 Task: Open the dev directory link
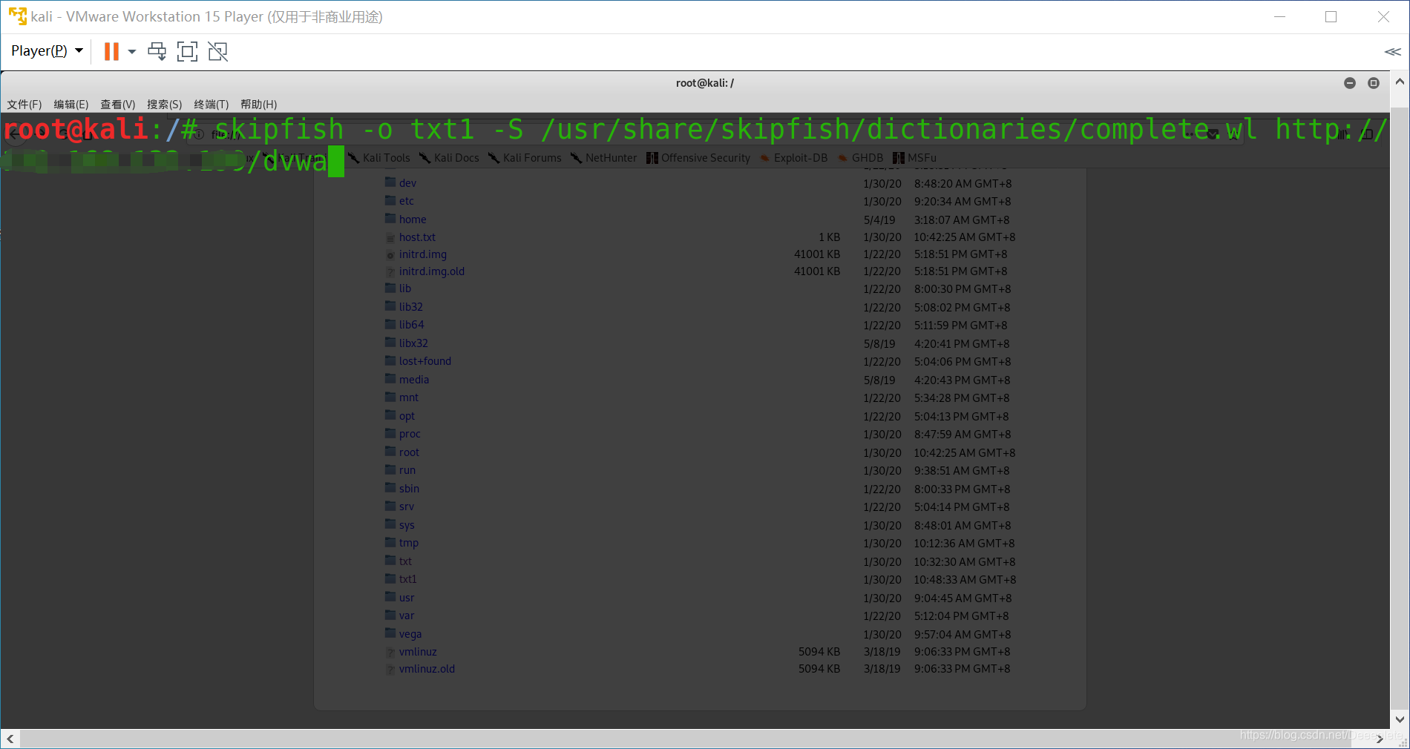(x=407, y=183)
